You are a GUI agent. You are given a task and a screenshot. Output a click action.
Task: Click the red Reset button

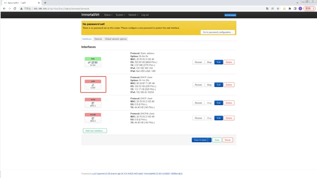coord(228,140)
